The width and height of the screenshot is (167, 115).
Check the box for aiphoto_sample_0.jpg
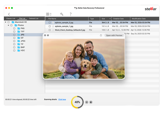point(50,22)
